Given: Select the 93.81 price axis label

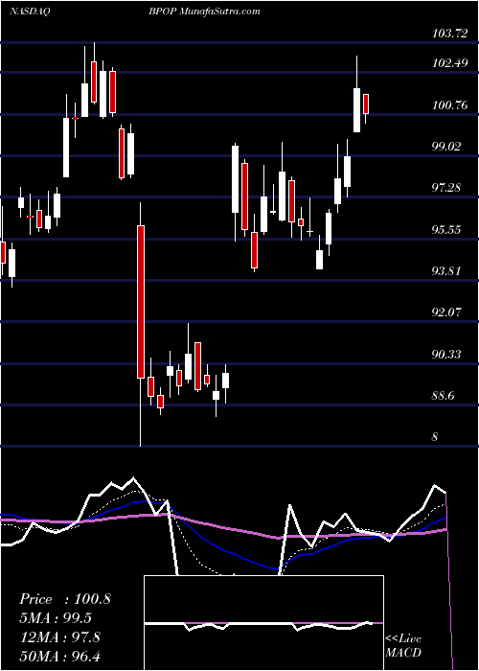Looking at the screenshot, I should [447, 270].
